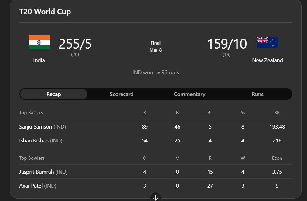307x201 pixels.
Task: Click India's 255/5 score
Action: 75,44
